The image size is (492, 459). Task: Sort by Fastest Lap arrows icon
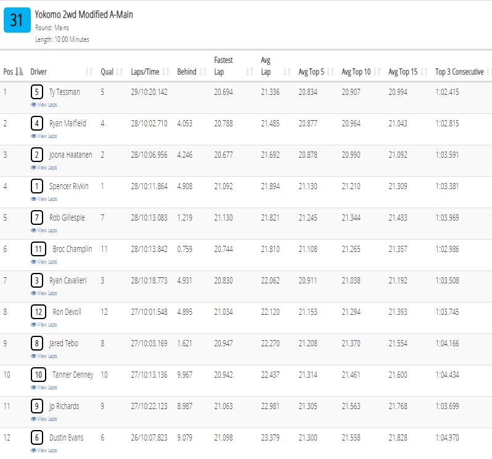coord(250,72)
